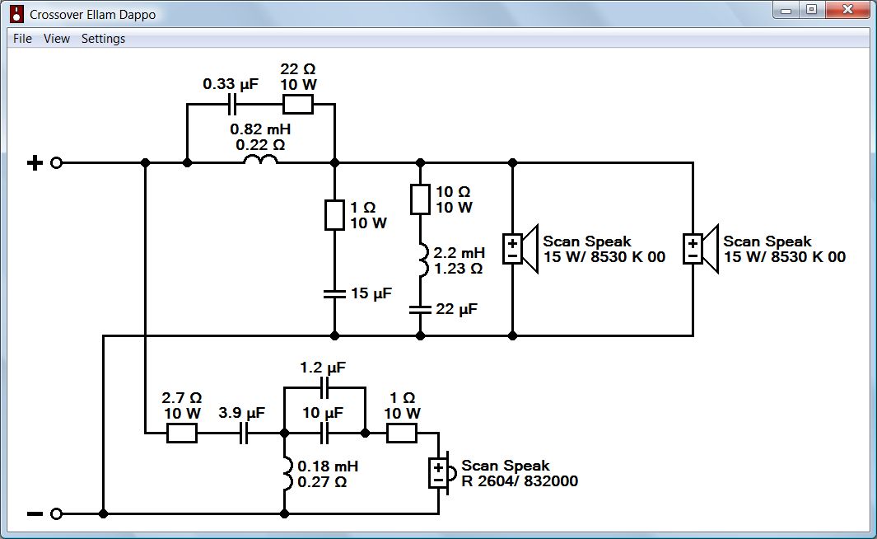Select the 1 Ω resistor above 15 µF capacitor
Viewport: 877px width, 539px height.
tap(334, 215)
